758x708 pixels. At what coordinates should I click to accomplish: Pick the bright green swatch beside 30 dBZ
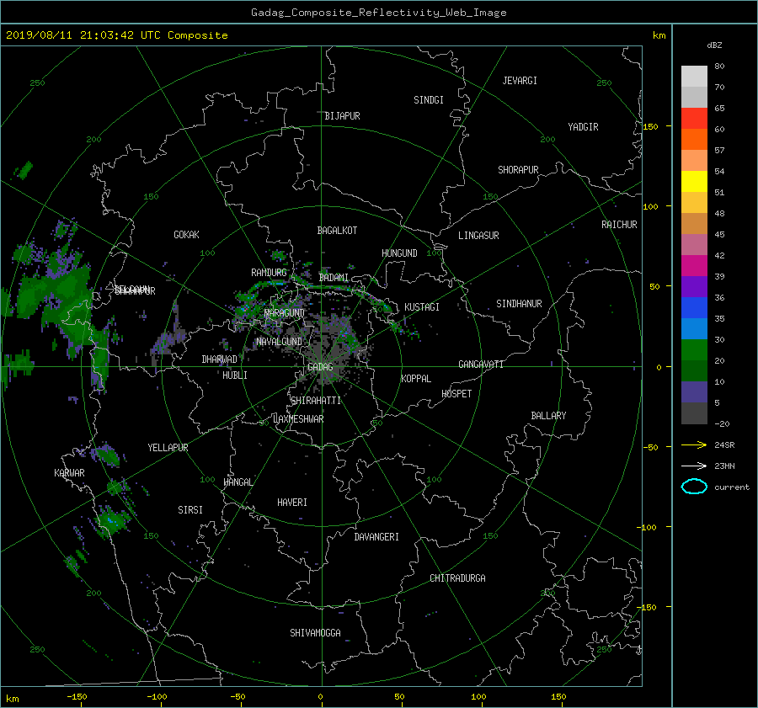coord(694,349)
